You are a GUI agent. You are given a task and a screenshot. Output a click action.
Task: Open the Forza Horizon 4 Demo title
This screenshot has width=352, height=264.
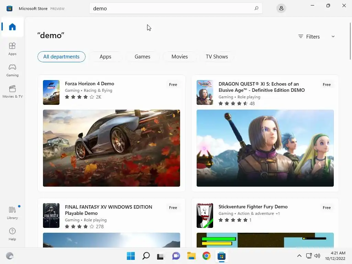pyautogui.click(x=89, y=84)
